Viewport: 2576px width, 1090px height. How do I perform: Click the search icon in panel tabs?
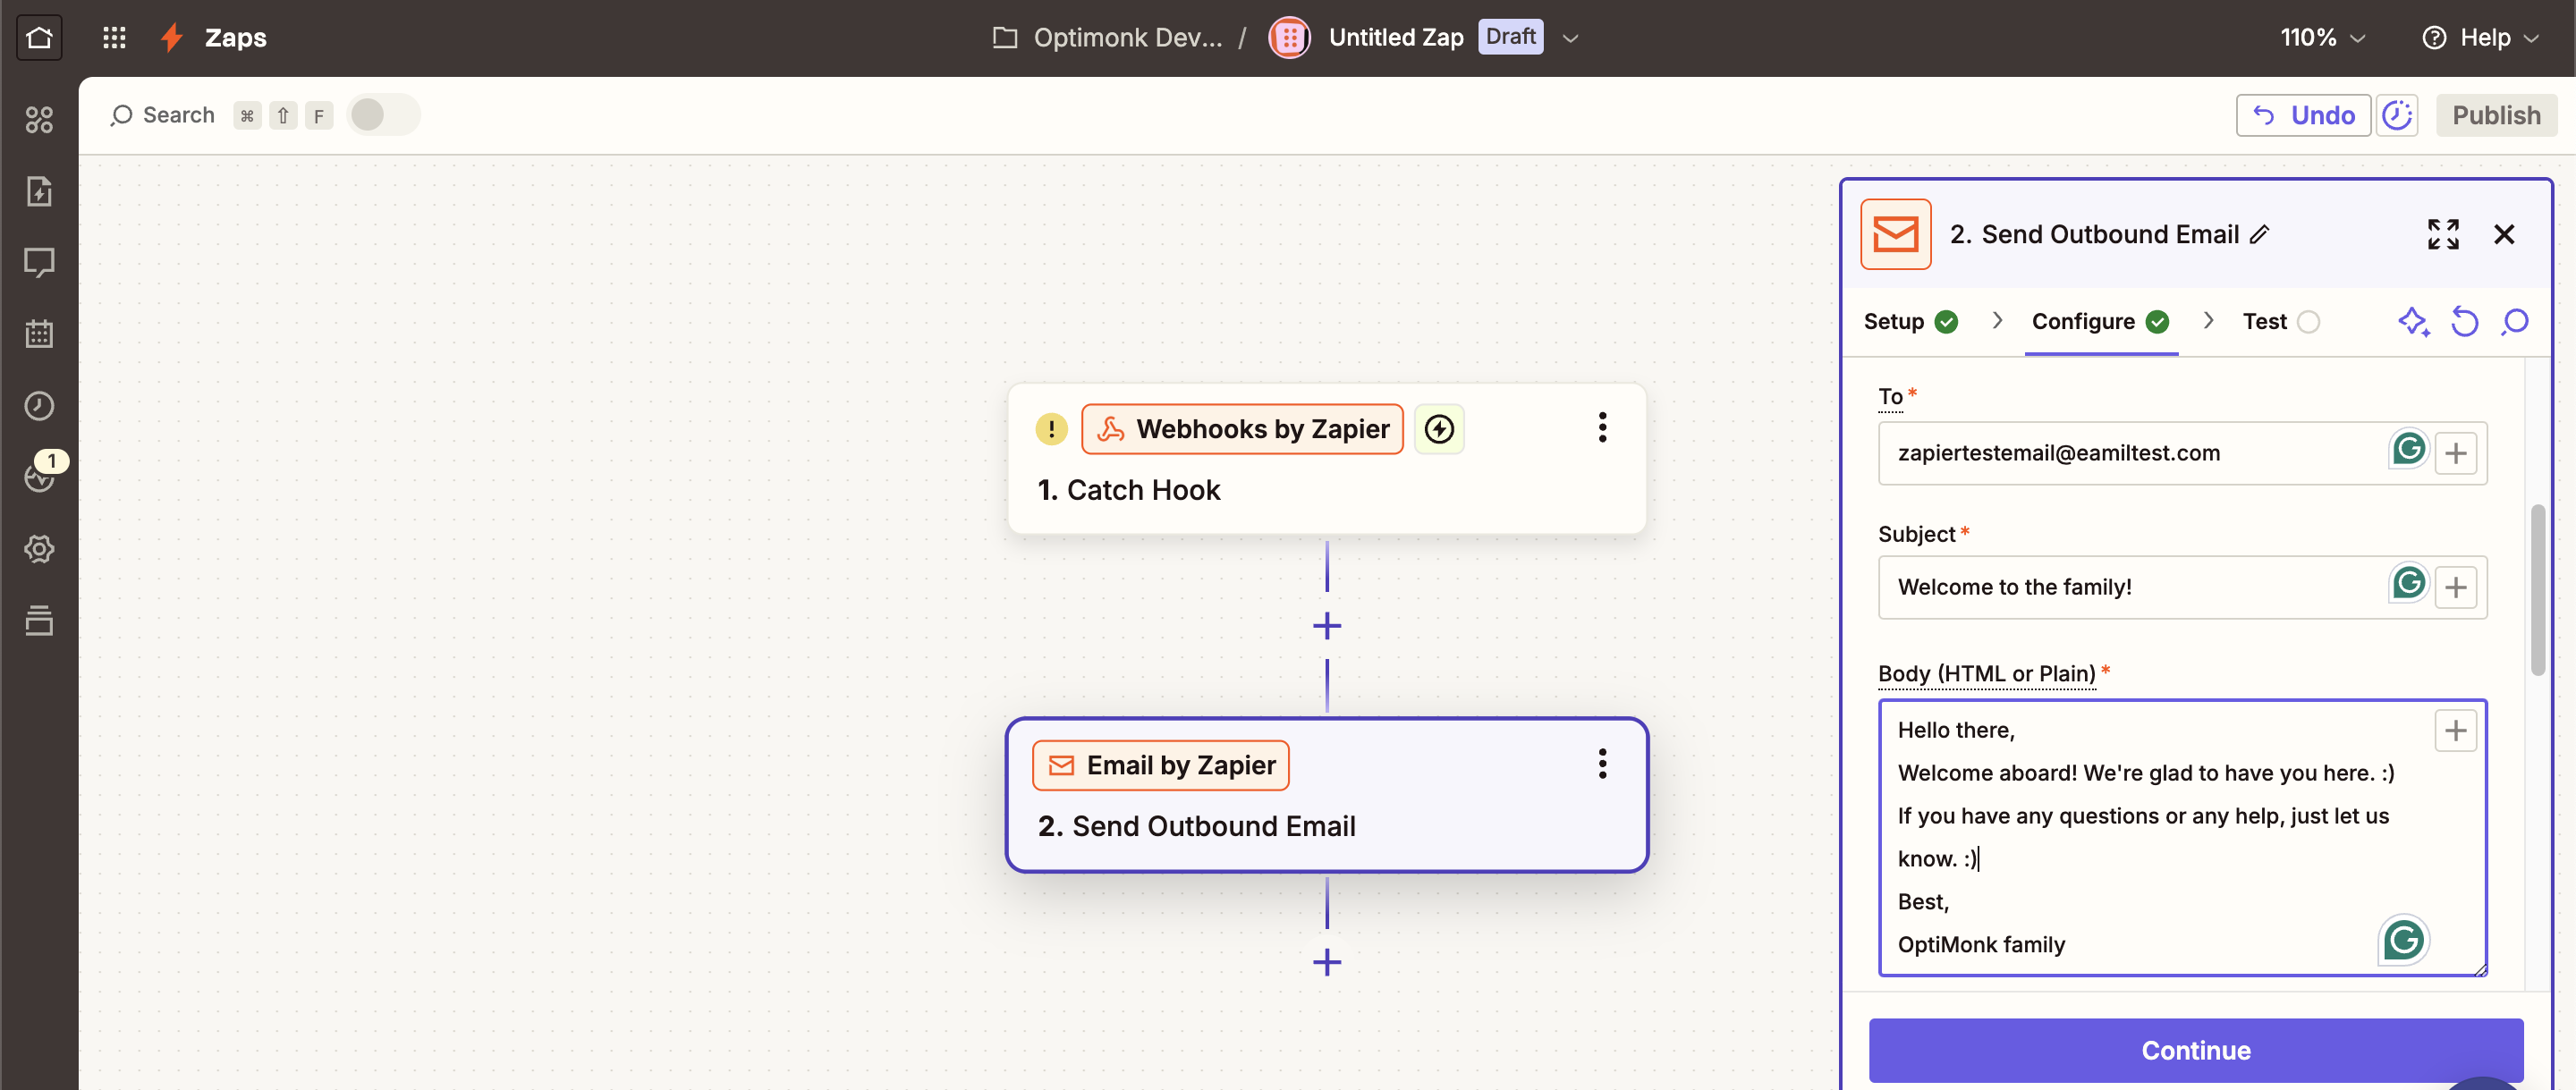2514,322
